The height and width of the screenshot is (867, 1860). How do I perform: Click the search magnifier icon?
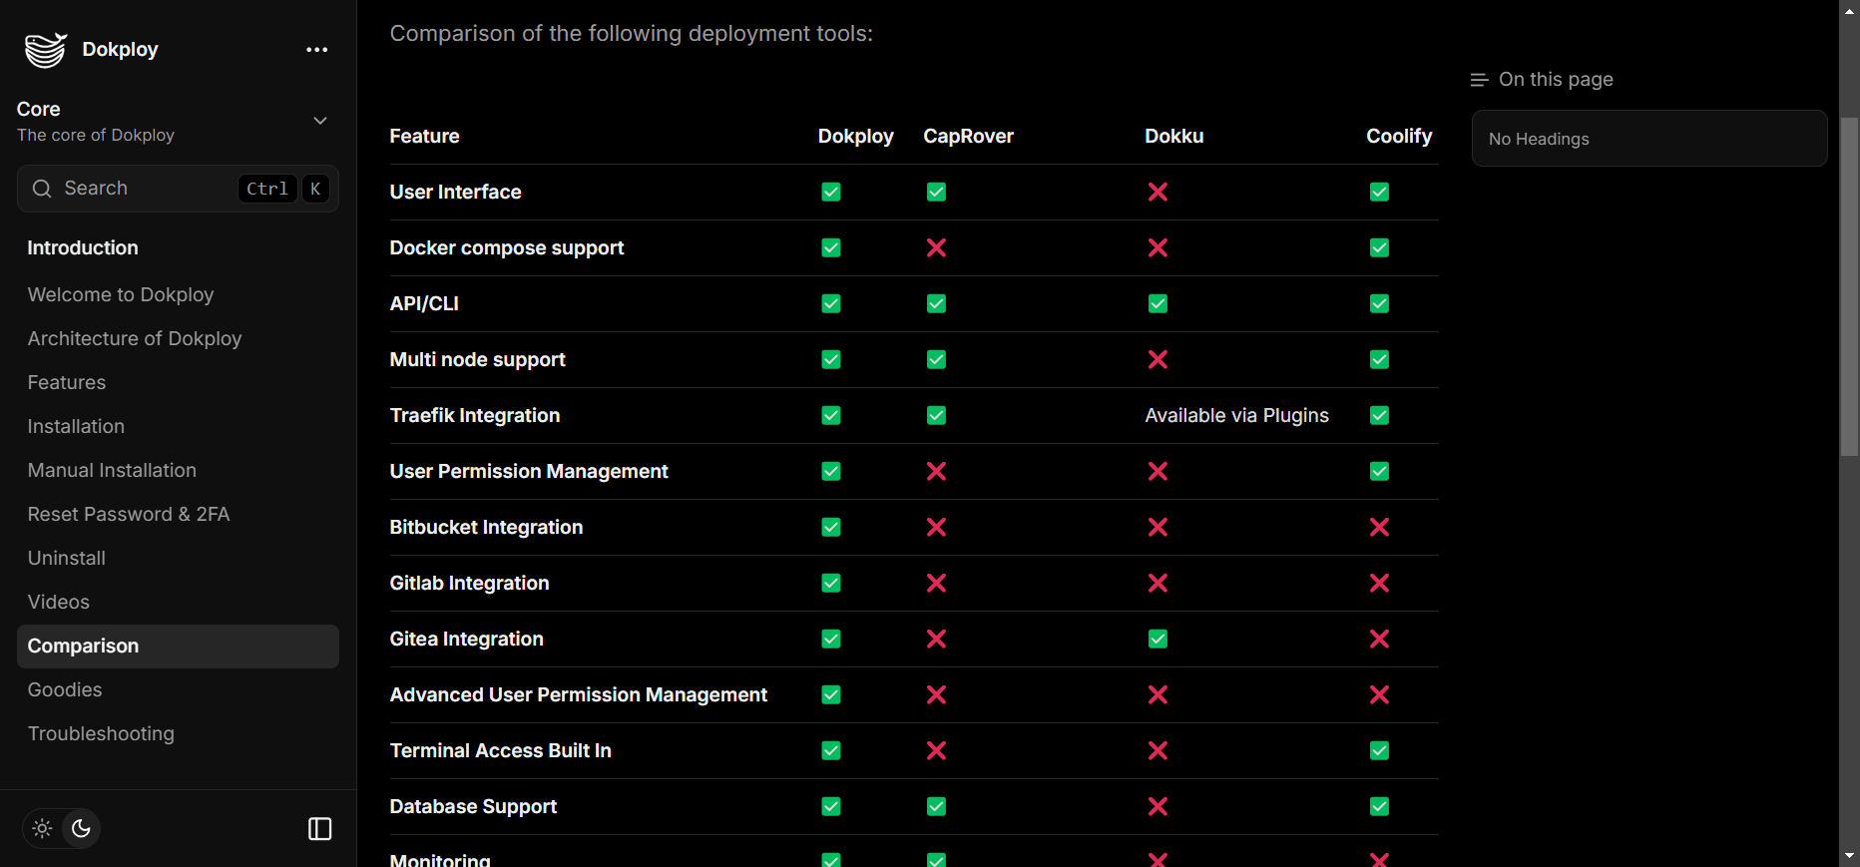[x=42, y=189]
